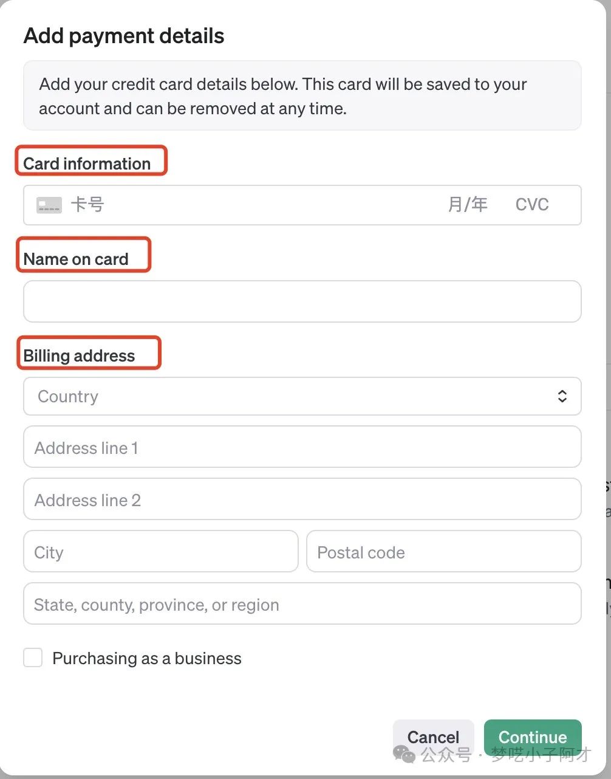Click the Postal code field
Viewport: 611px width, 779px height.
tap(443, 552)
